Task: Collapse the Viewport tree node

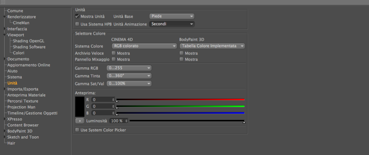Action: [x=5, y=35]
